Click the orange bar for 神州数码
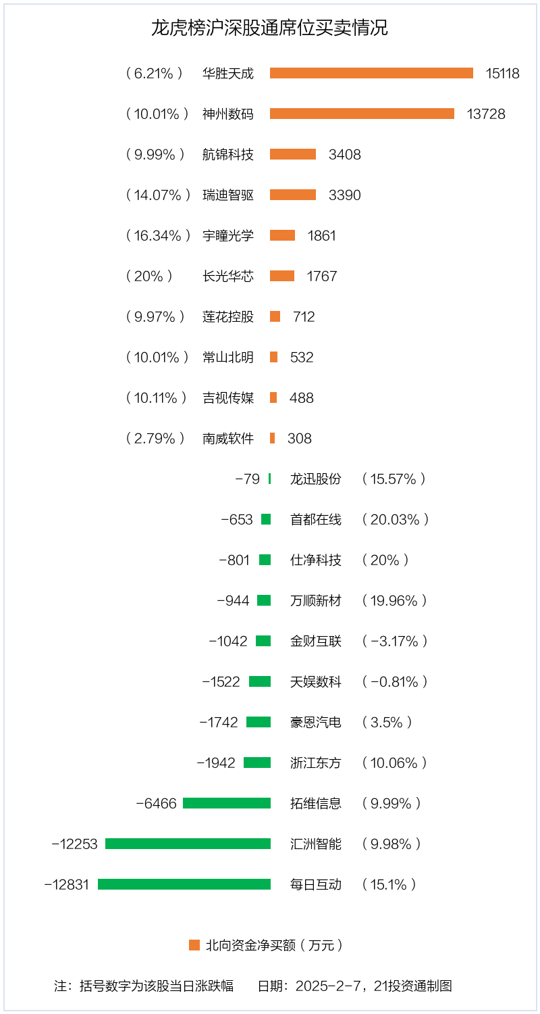The height and width of the screenshot is (1014, 540). coord(362,114)
